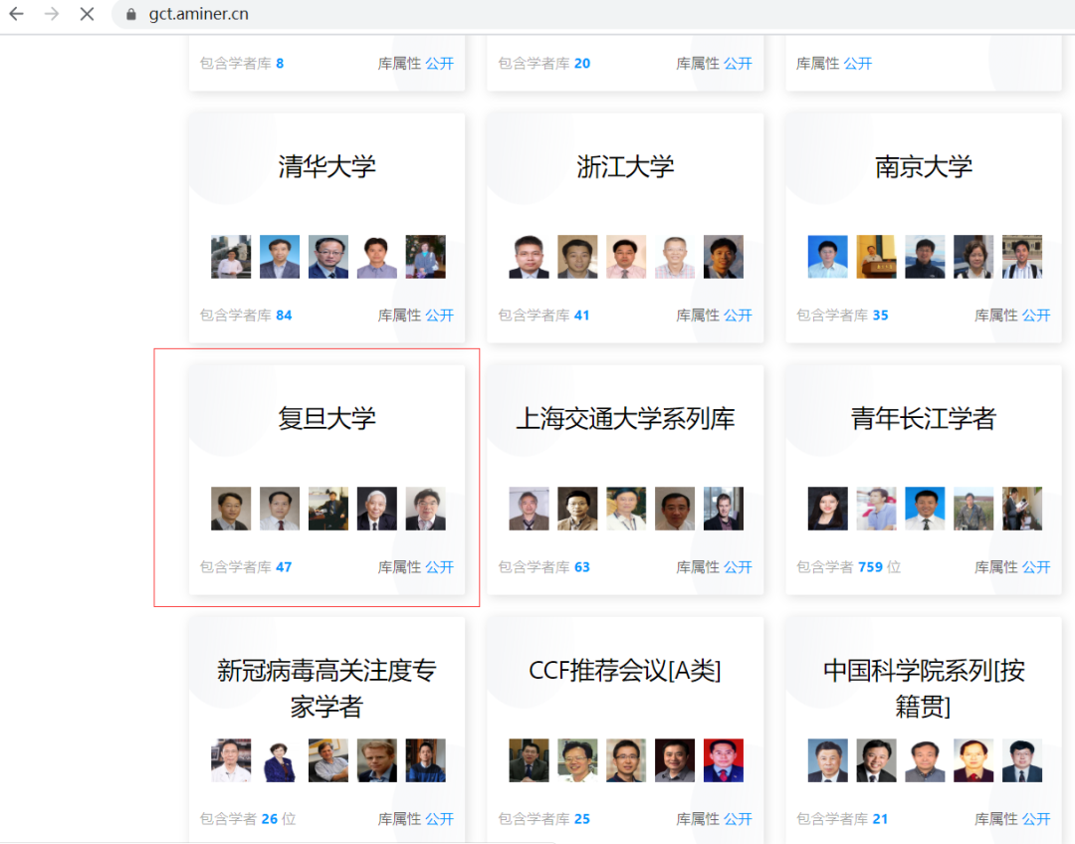The image size is (1075, 844).
Task: Open the 上海交通大学系列库 card title
Action: [x=625, y=418]
